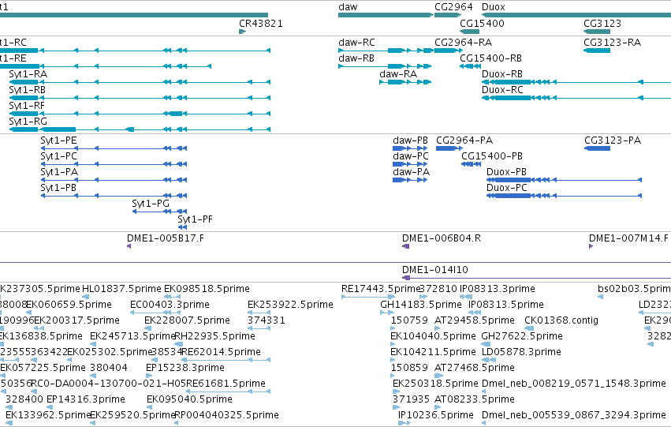Open EST EK200317.5prime
671x427 pixels.
click(76, 320)
